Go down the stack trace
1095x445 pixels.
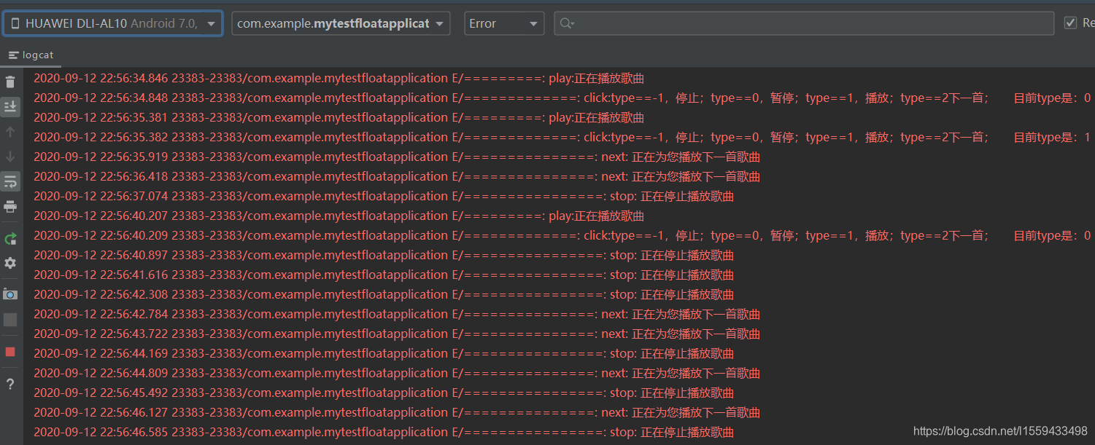(x=10, y=156)
